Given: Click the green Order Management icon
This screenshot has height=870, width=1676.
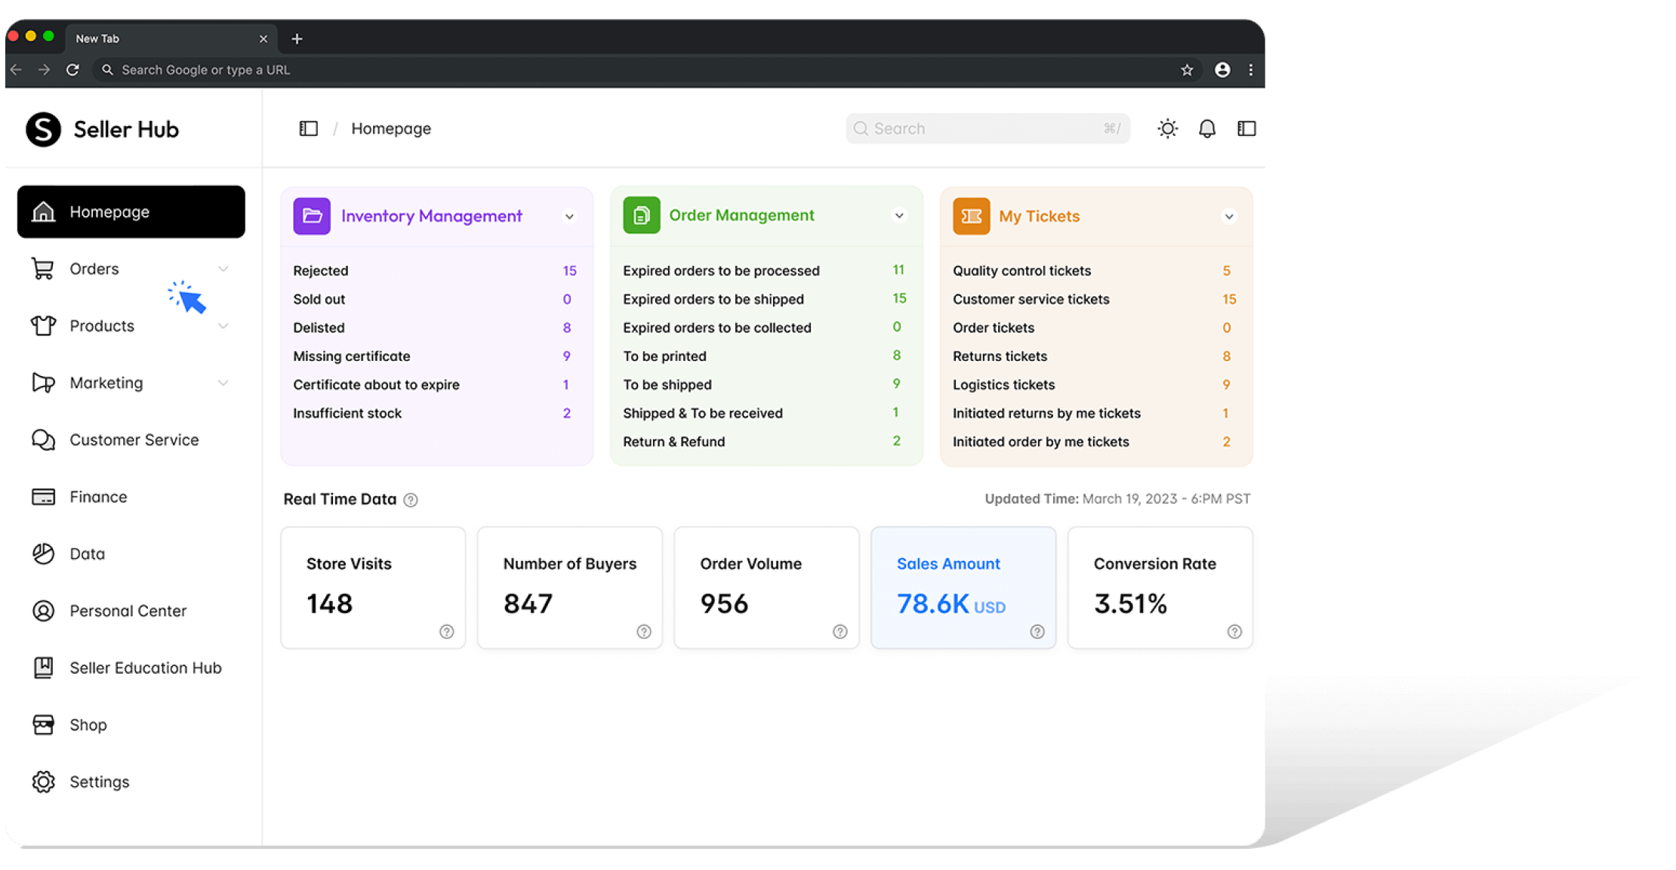Looking at the screenshot, I should tap(641, 216).
